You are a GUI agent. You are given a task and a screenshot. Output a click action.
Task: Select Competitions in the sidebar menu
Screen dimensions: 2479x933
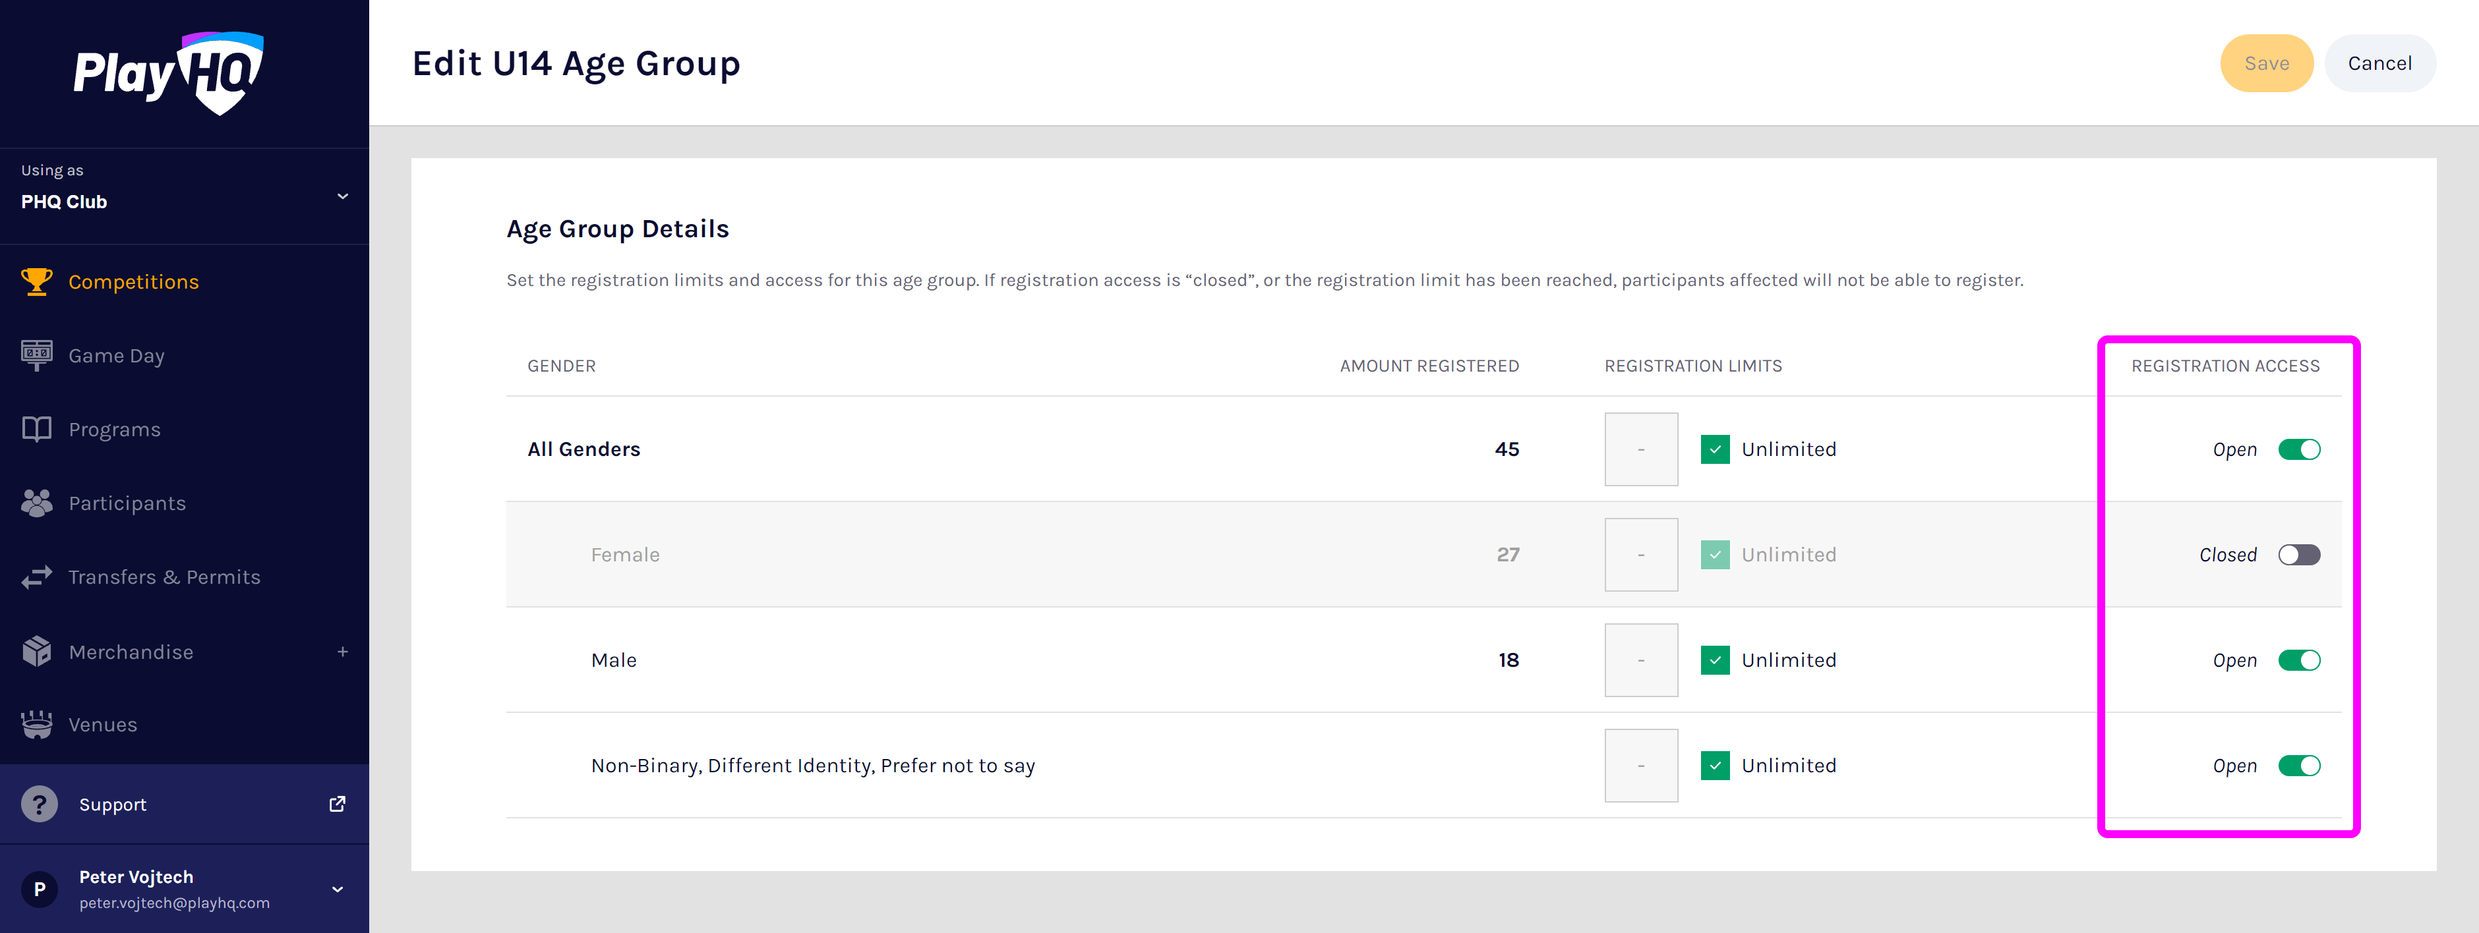click(x=133, y=281)
